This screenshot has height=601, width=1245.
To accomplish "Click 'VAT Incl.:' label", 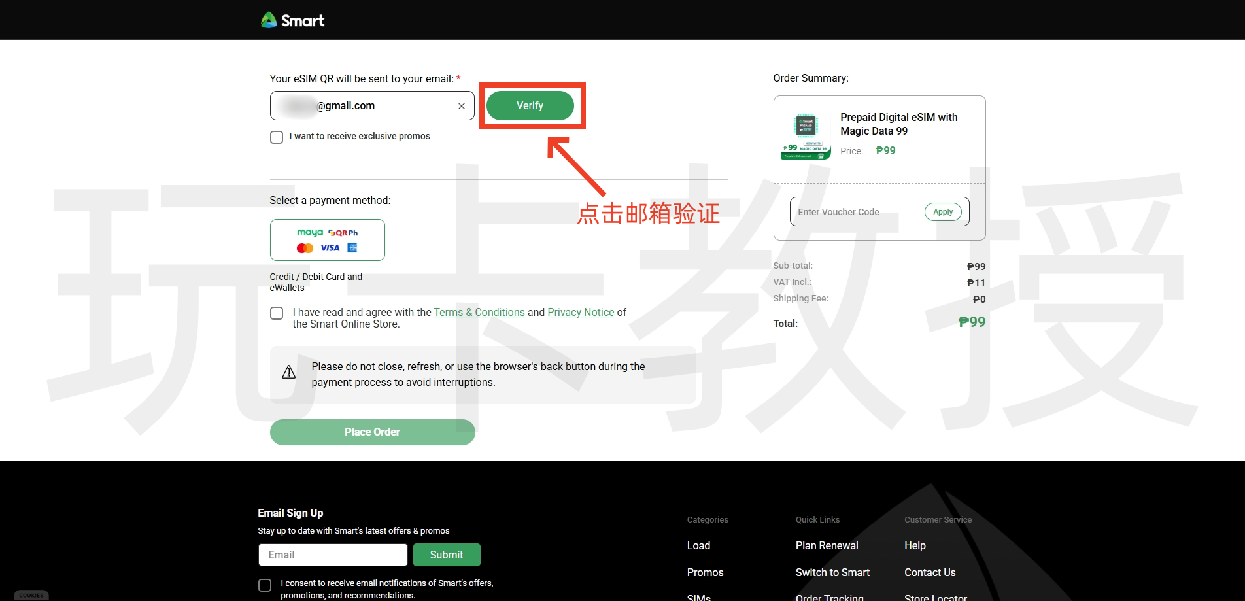I will tap(792, 282).
